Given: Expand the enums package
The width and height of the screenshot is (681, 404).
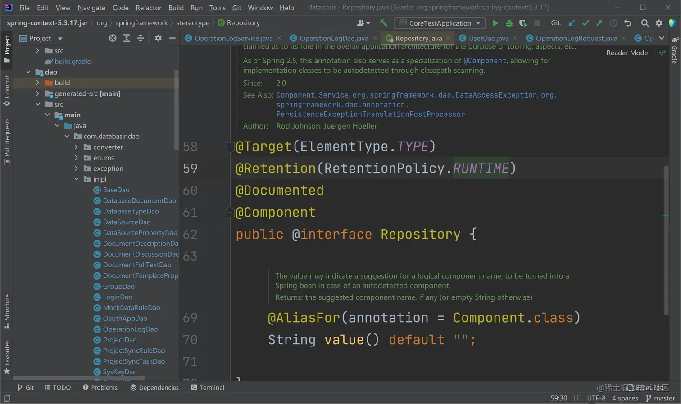Looking at the screenshot, I should tap(77, 158).
